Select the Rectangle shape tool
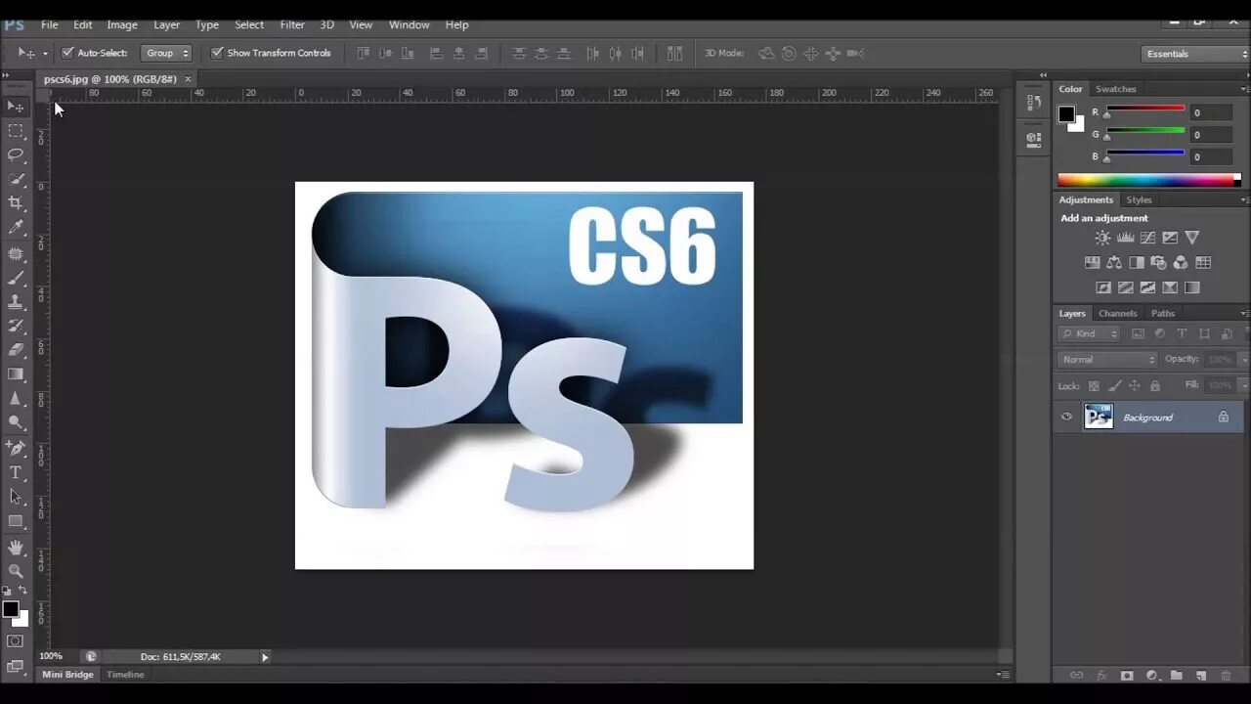This screenshot has height=704, width=1251. click(16, 521)
